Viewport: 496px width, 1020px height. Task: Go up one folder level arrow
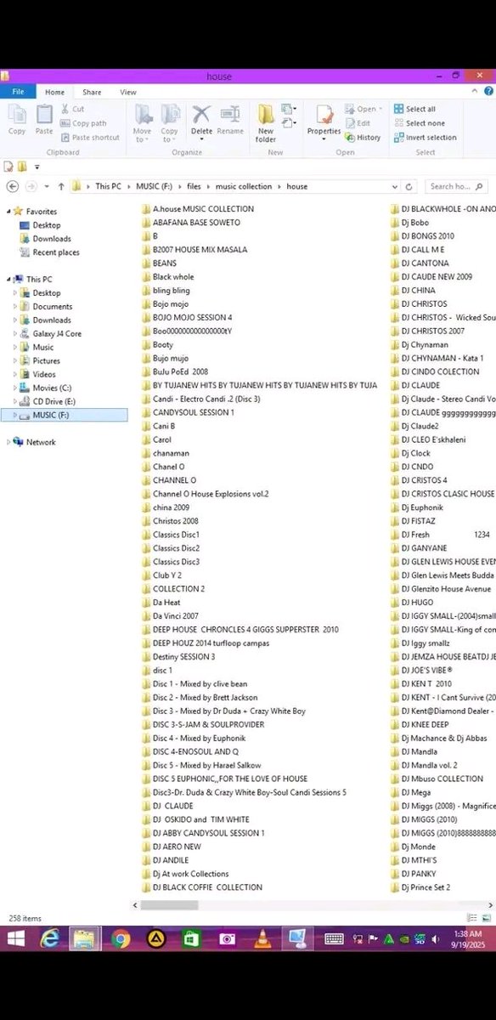click(60, 186)
